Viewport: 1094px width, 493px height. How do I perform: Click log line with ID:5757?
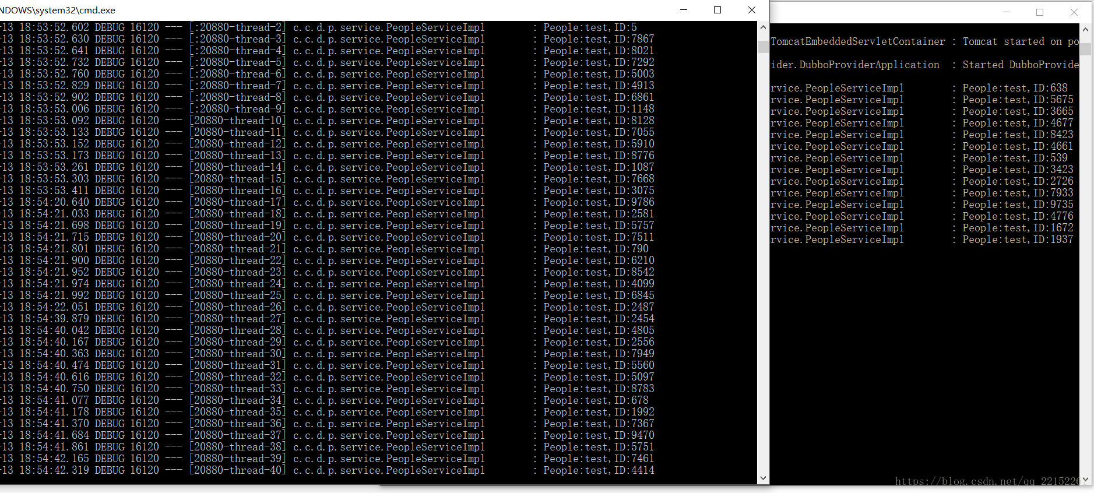[x=327, y=226]
